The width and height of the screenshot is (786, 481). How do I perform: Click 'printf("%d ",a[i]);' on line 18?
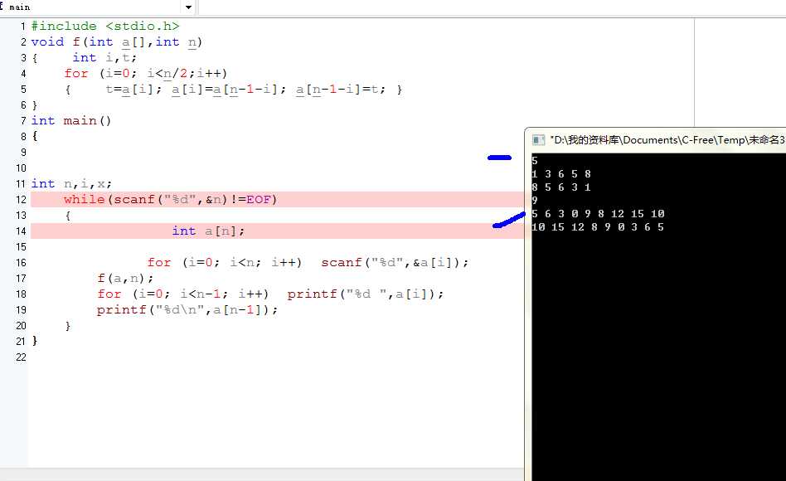pos(366,294)
